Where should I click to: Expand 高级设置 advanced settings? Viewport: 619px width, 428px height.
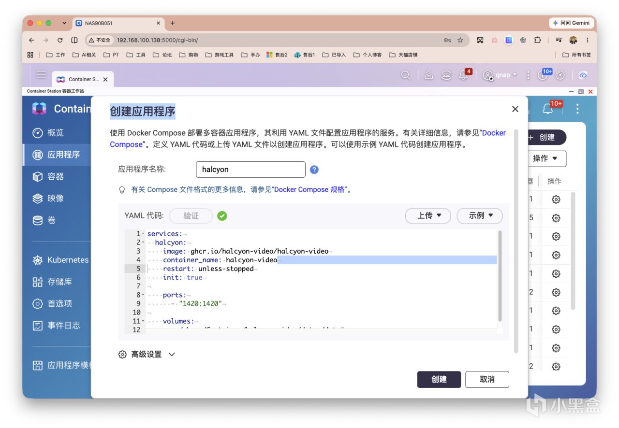tap(147, 355)
